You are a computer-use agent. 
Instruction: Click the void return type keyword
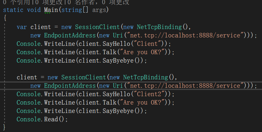[34, 10]
